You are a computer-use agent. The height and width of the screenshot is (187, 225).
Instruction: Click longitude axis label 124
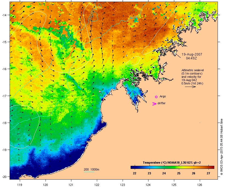click(x=148, y=185)
